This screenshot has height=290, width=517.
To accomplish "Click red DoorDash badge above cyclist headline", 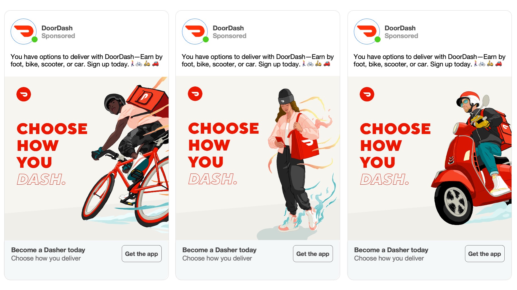I will 24,94.
